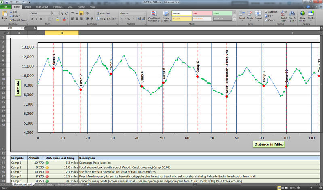Open Conditional Formatting menu
Image resolution: width=323 pixels, height=190 pixels.
tap(154, 16)
